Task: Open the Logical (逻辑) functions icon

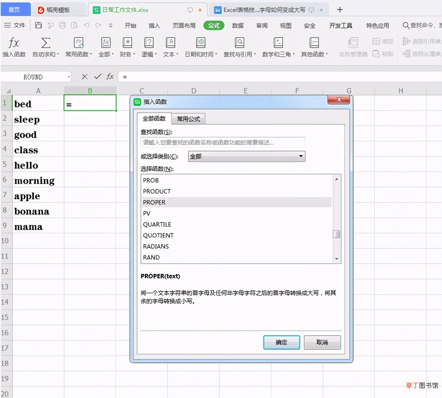Action: [x=149, y=43]
